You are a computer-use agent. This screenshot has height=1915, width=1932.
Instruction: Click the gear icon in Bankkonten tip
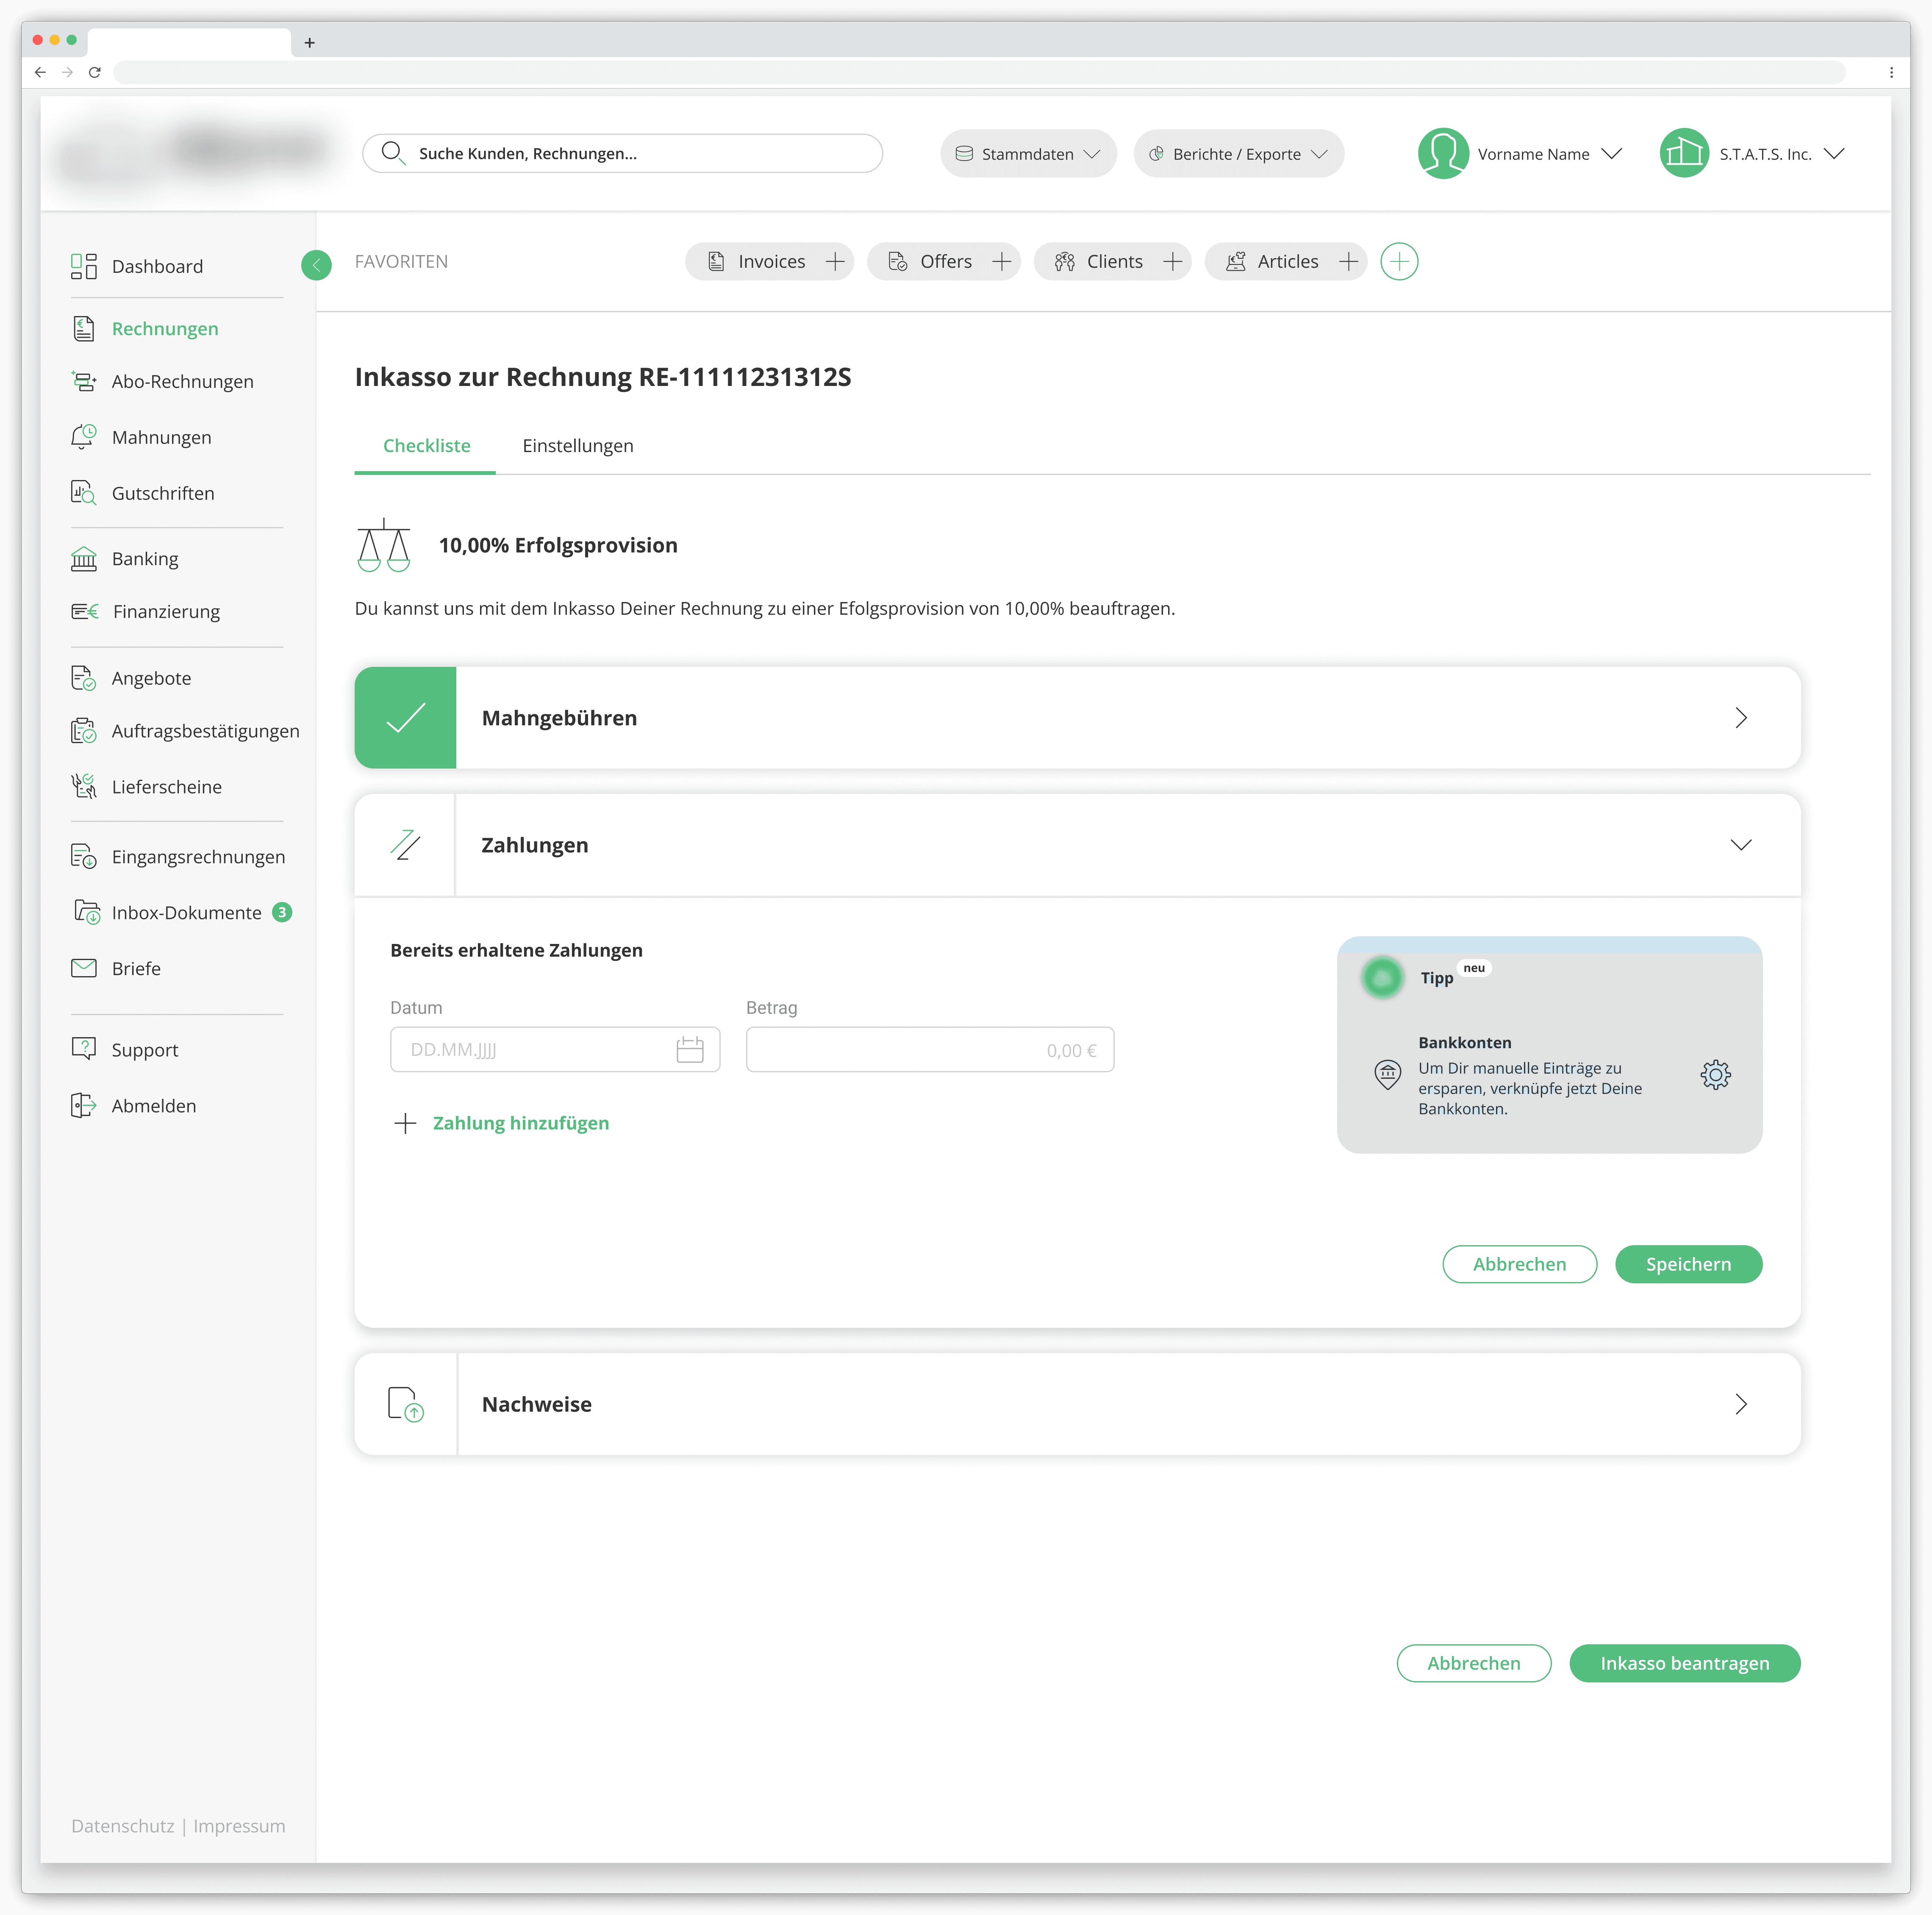point(1715,1074)
